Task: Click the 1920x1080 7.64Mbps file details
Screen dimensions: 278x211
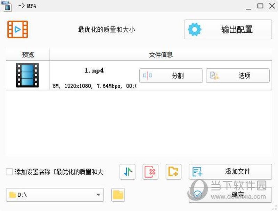Action: [94, 86]
